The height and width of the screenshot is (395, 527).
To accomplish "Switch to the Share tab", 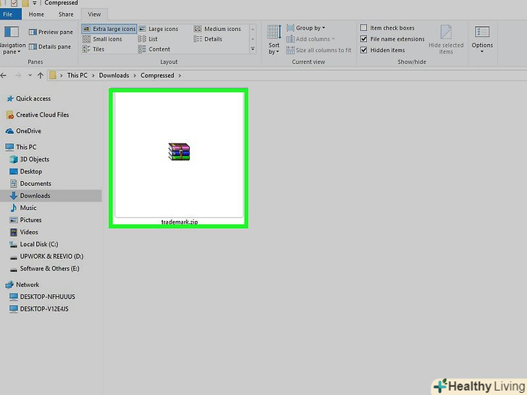I will tap(66, 14).
